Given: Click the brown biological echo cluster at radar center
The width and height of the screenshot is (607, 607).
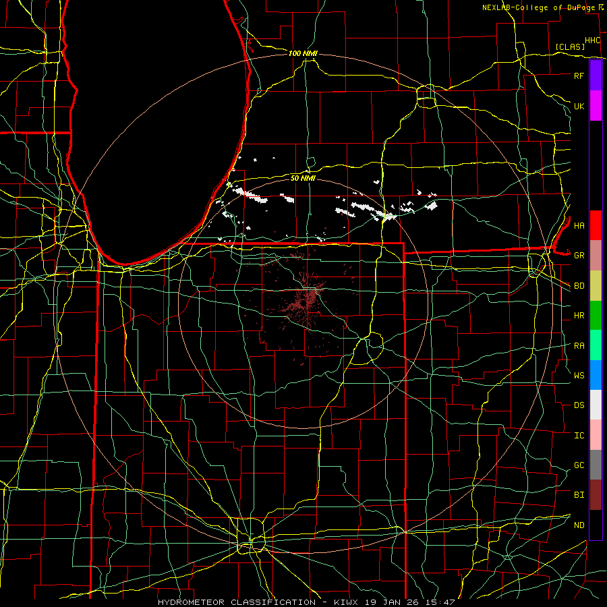Looking at the screenshot, I should click(306, 300).
